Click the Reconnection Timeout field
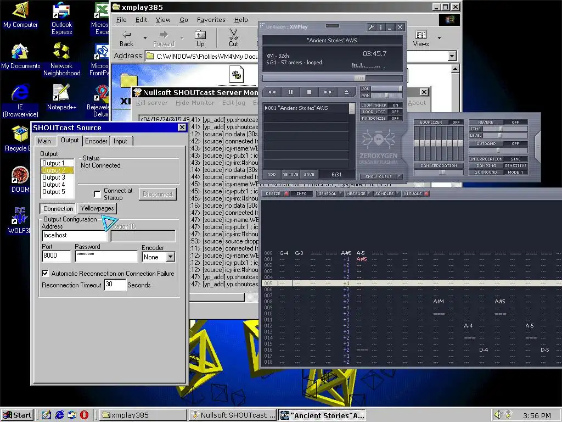This screenshot has width=562, height=422. coord(115,285)
